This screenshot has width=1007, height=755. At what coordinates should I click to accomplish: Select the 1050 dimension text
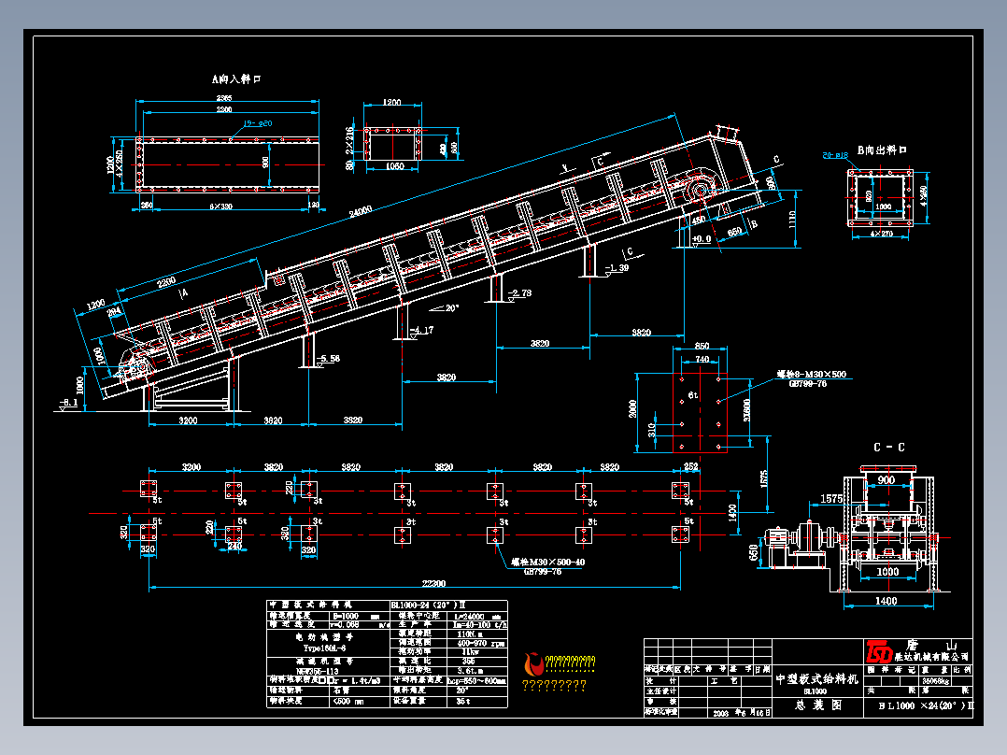tap(394, 166)
